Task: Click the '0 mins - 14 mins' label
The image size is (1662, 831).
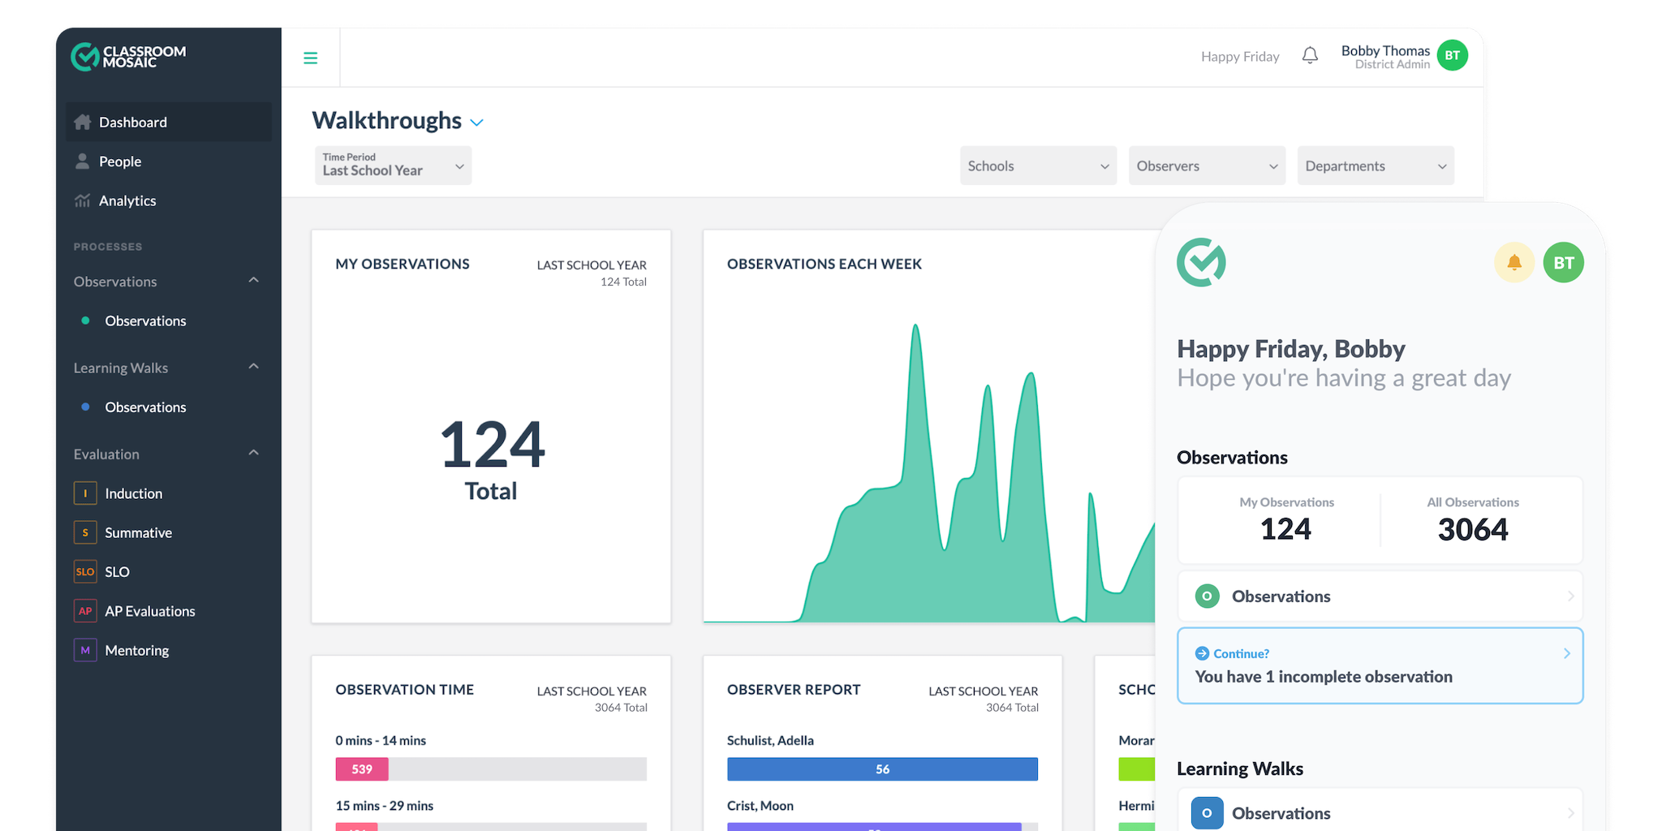Action: pyautogui.click(x=381, y=740)
